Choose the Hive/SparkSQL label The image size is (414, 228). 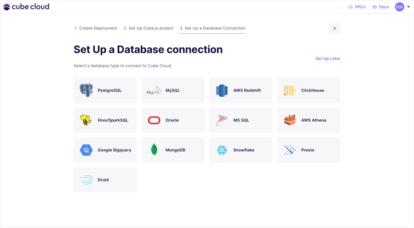coord(113,120)
